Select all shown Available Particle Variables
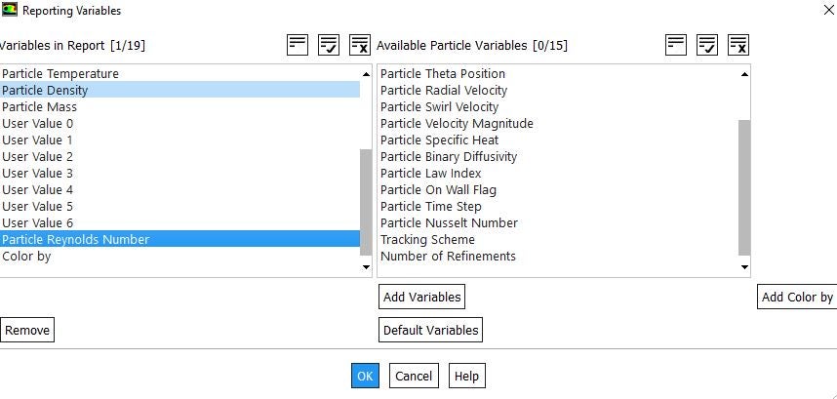837x399 pixels. (707, 45)
